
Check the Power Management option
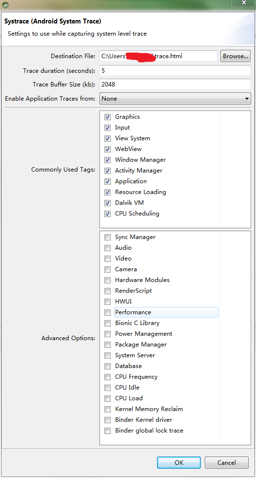[107, 334]
